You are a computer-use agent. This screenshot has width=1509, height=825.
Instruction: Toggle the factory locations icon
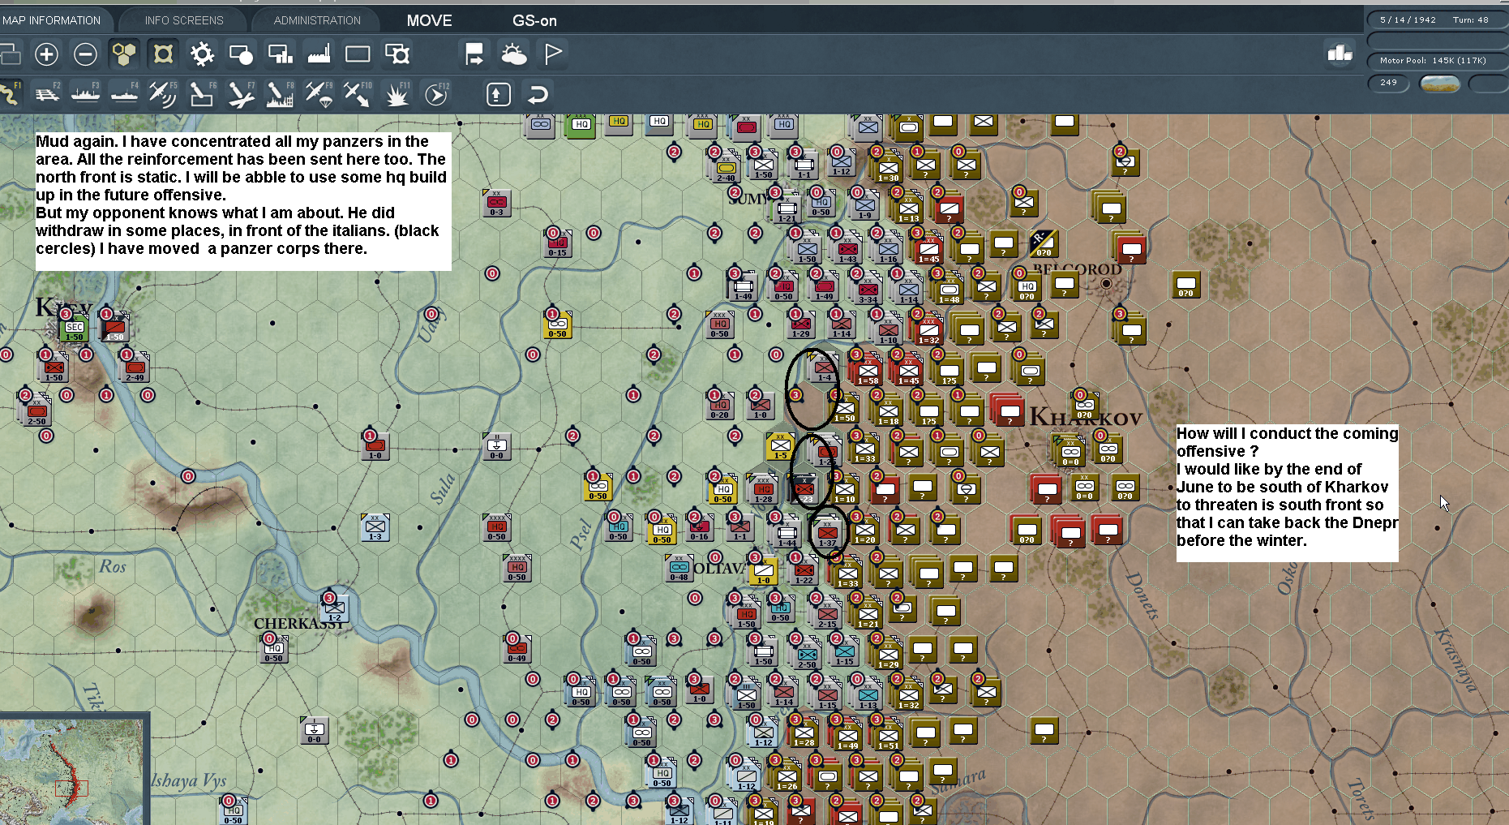click(319, 54)
